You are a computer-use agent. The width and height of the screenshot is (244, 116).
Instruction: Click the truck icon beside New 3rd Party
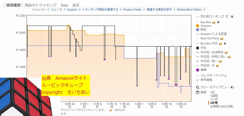coord(222,38)
